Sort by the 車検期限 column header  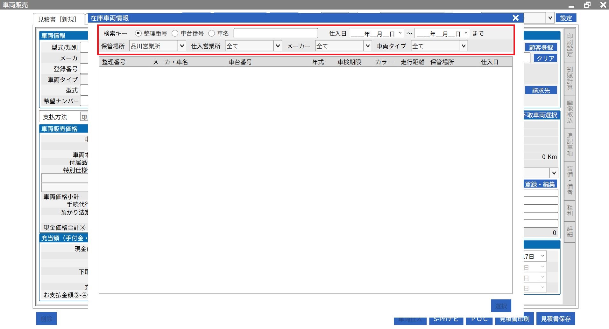coord(349,62)
